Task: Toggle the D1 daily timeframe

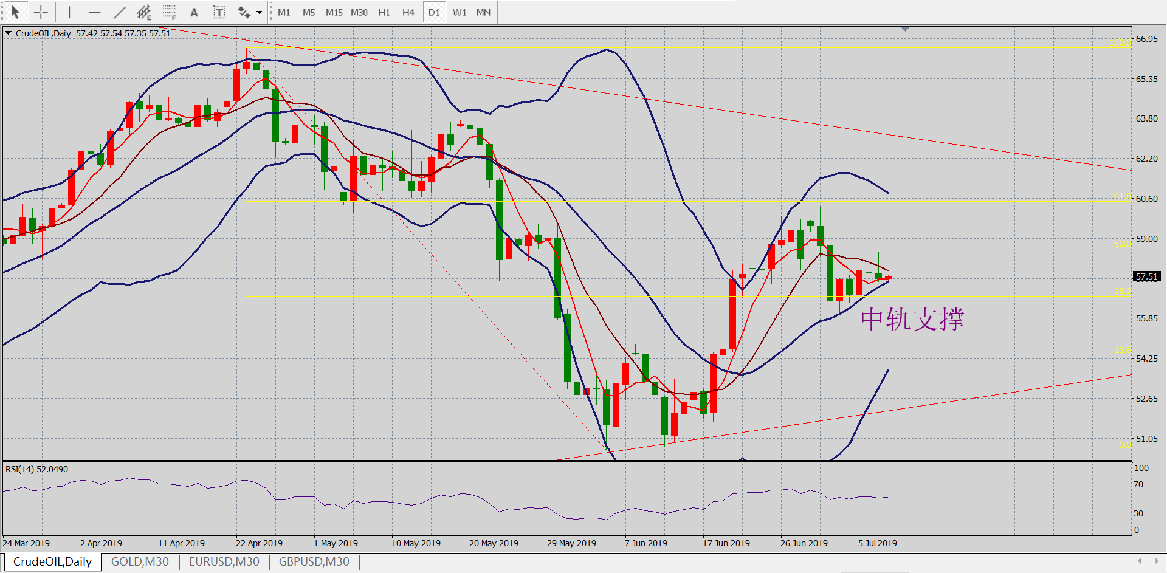Action: click(x=434, y=12)
